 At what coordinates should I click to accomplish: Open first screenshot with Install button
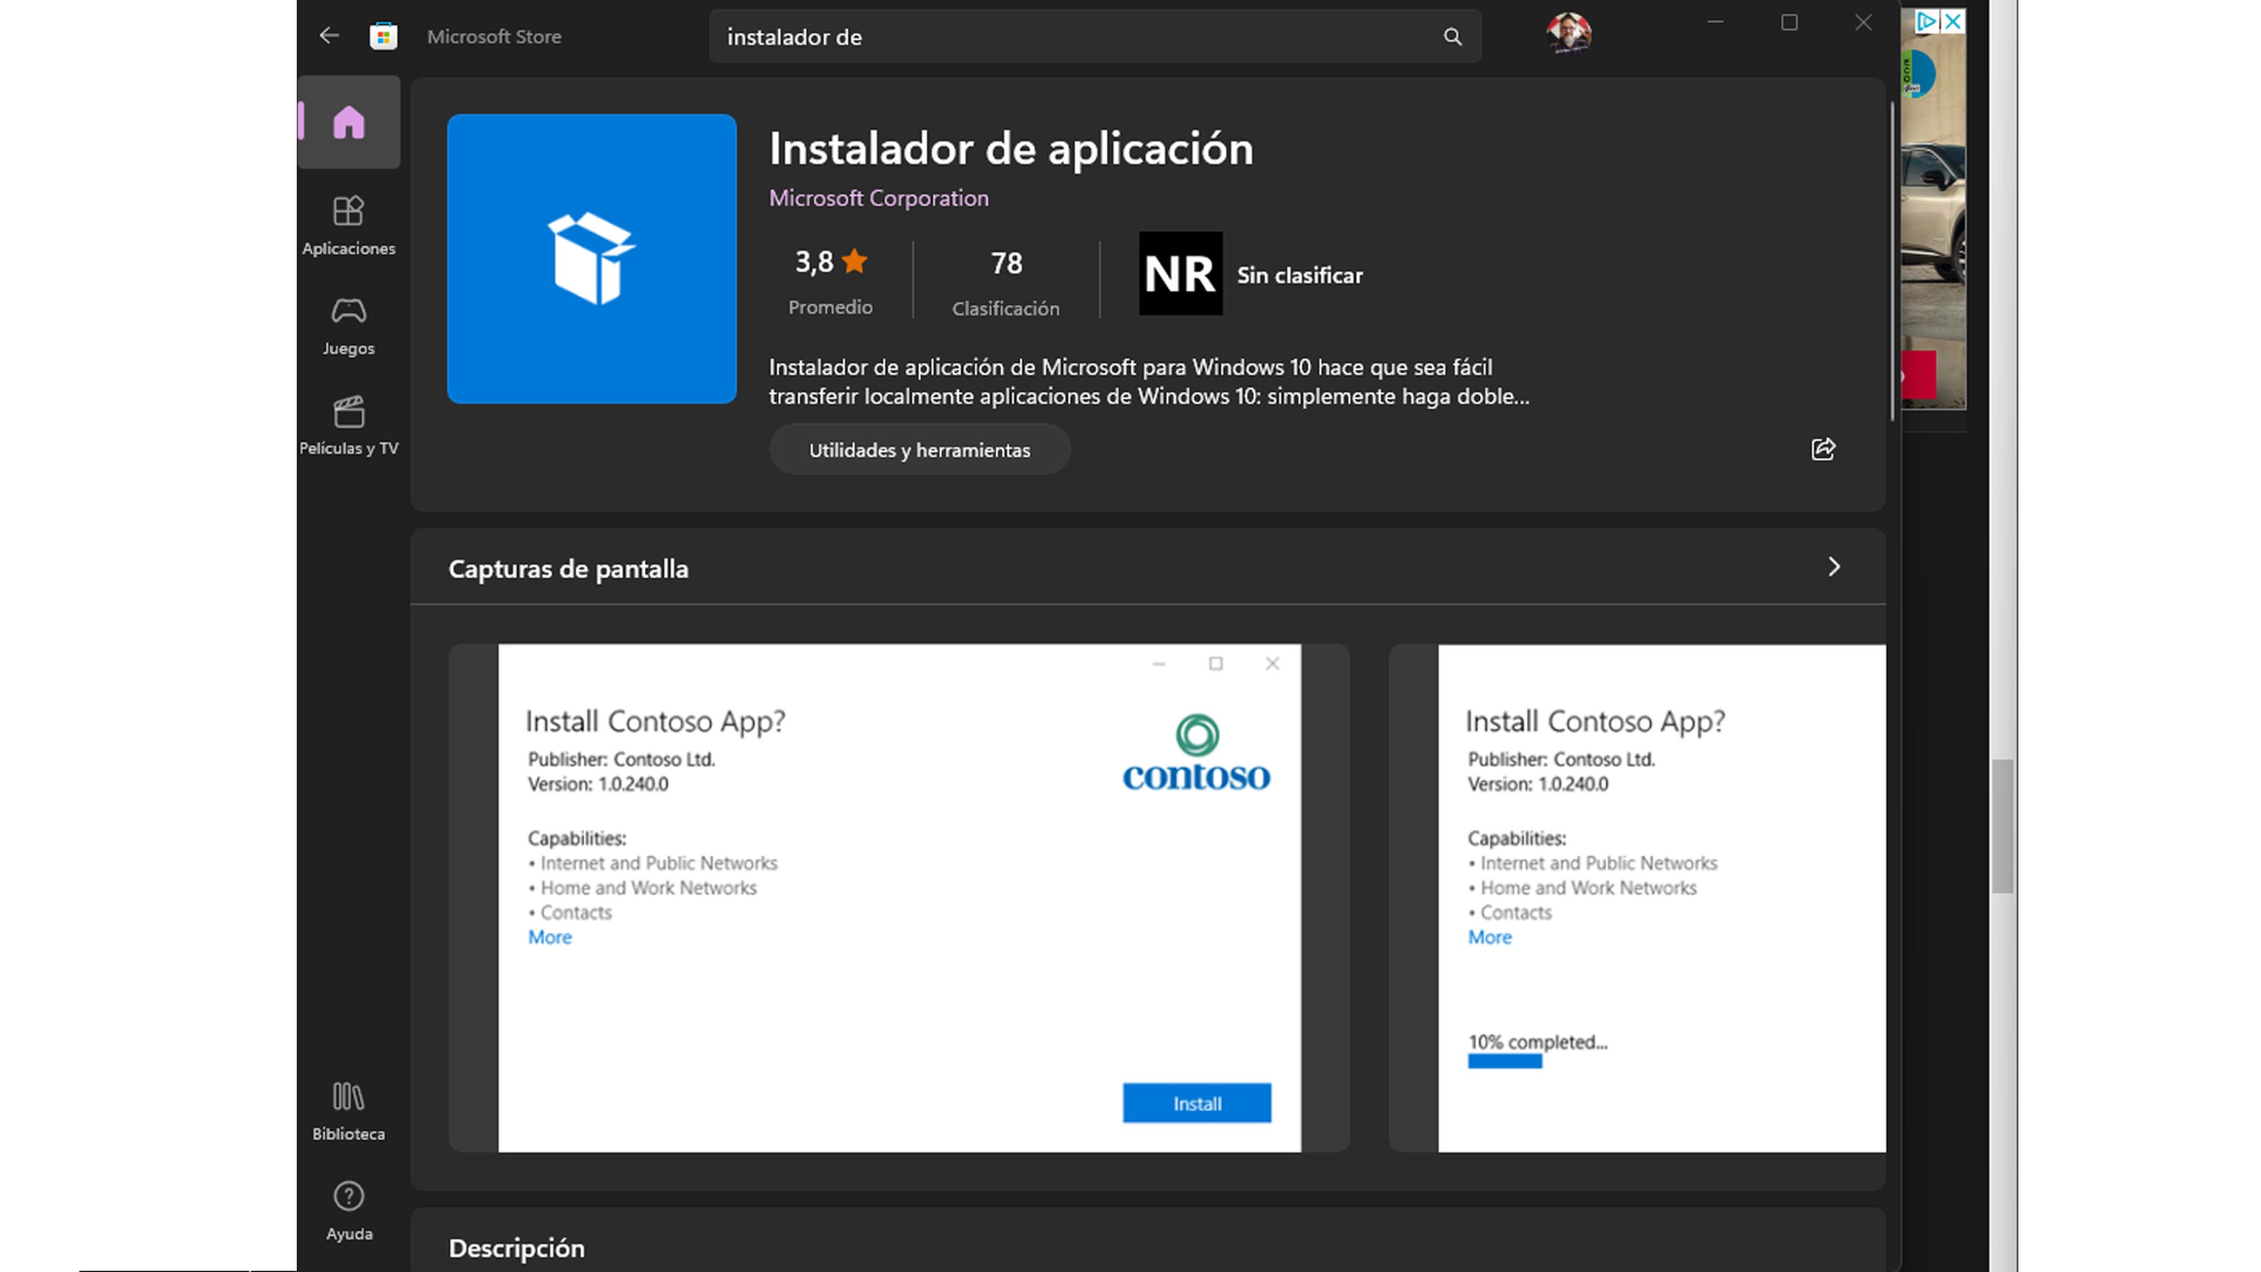899,898
